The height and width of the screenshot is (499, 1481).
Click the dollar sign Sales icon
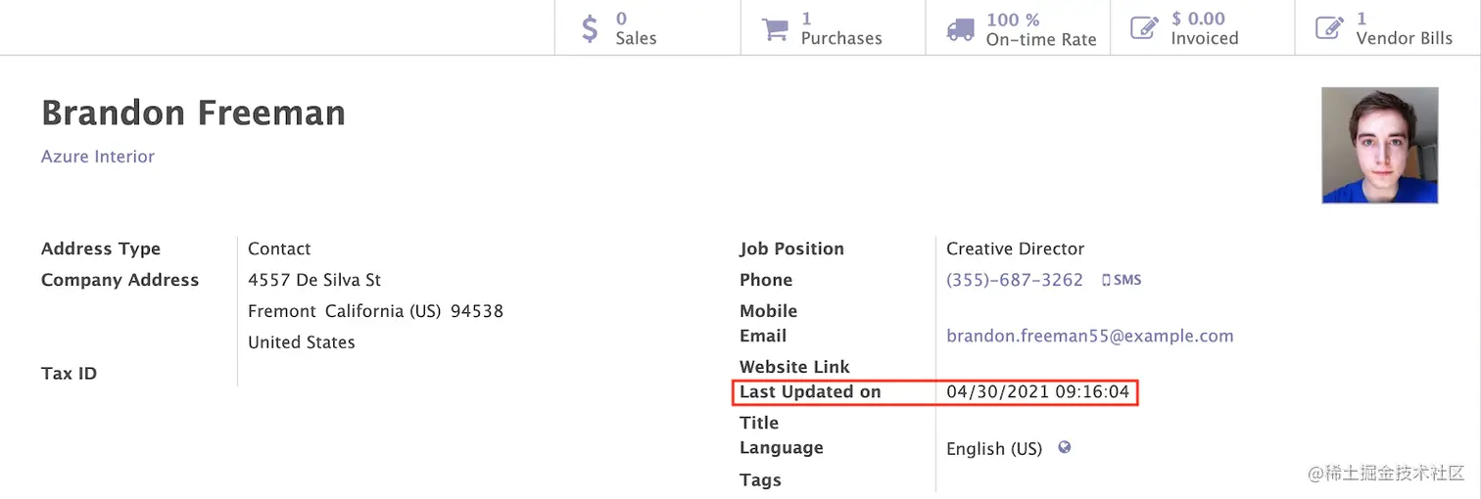pos(589,28)
